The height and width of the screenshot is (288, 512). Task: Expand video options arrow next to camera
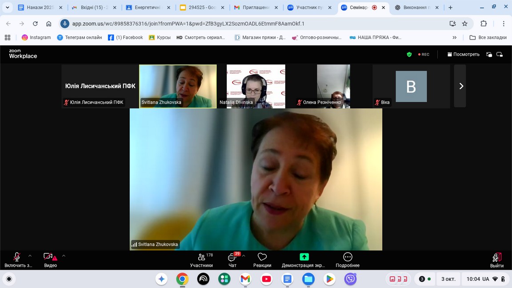[x=64, y=256]
